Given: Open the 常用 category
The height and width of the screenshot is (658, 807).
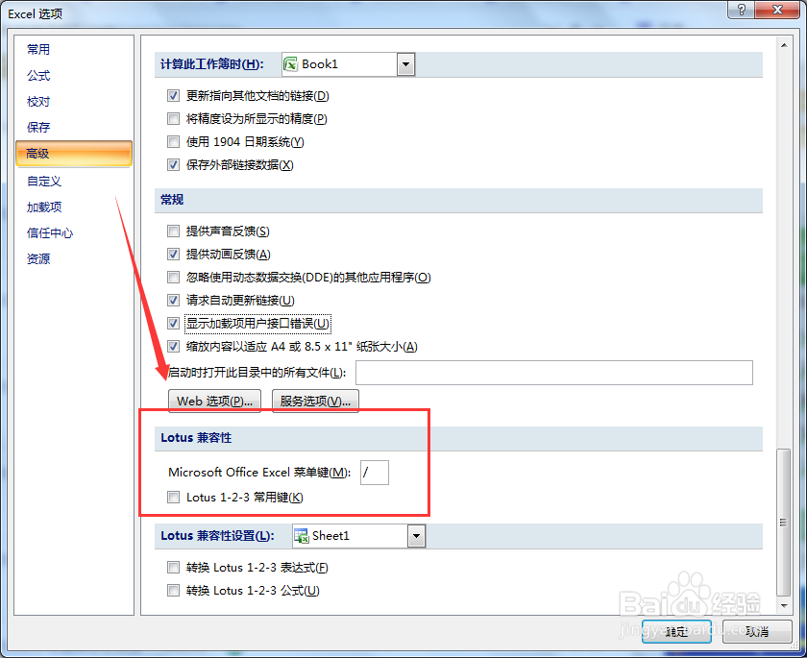Looking at the screenshot, I should pyautogui.click(x=38, y=49).
